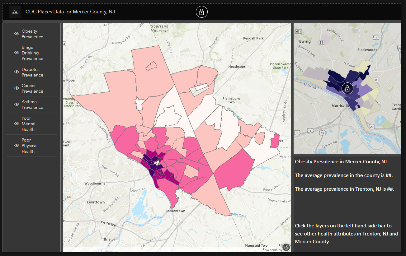Select the Cancer Prevalence layer label
The height and width of the screenshot is (256, 406).
pos(32,88)
